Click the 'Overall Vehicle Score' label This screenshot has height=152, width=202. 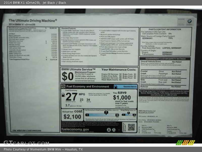[151, 62]
